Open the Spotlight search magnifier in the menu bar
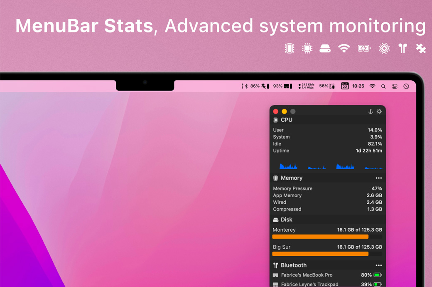The width and height of the screenshot is (432, 287). pyautogui.click(x=383, y=87)
